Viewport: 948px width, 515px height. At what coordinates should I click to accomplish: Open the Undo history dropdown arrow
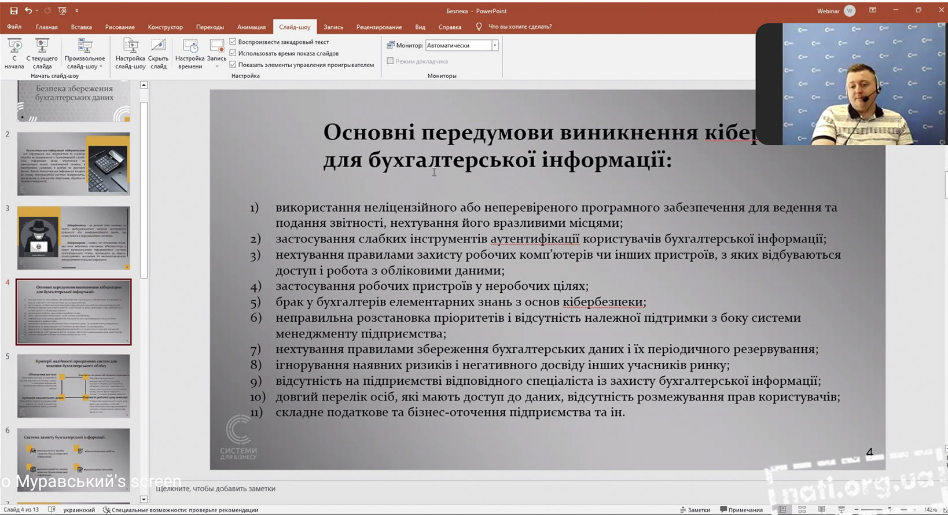coord(36,10)
